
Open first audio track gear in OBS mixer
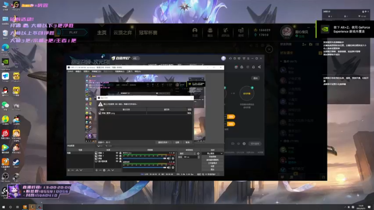pos(173,158)
